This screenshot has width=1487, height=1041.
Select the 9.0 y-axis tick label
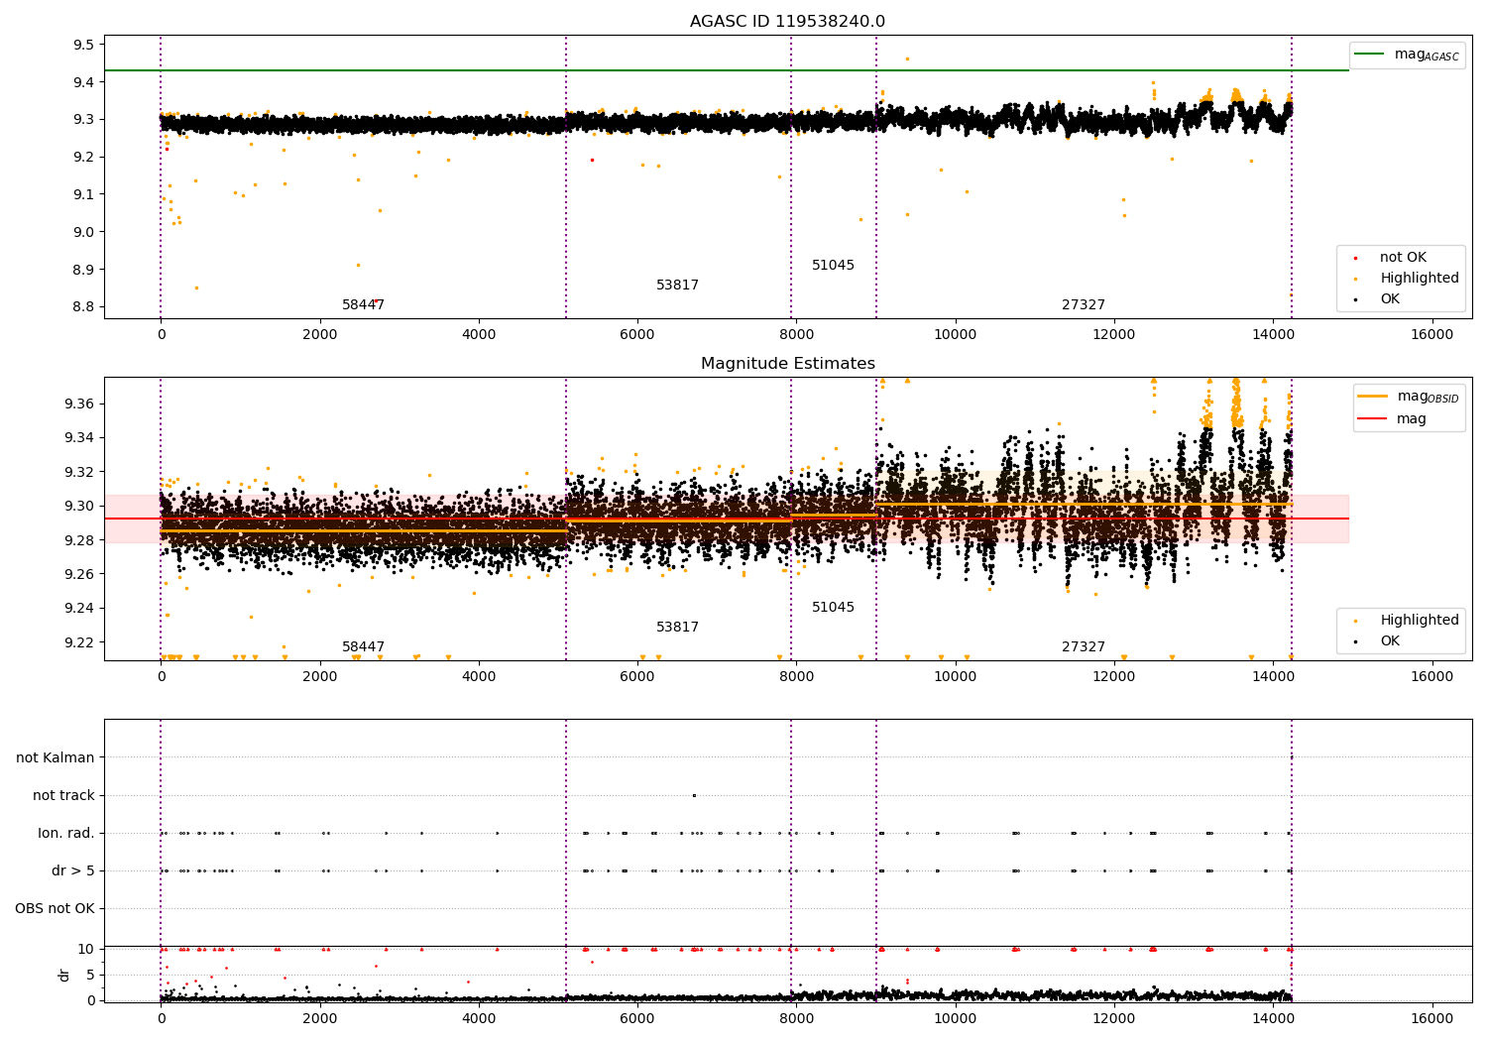(x=83, y=232)
